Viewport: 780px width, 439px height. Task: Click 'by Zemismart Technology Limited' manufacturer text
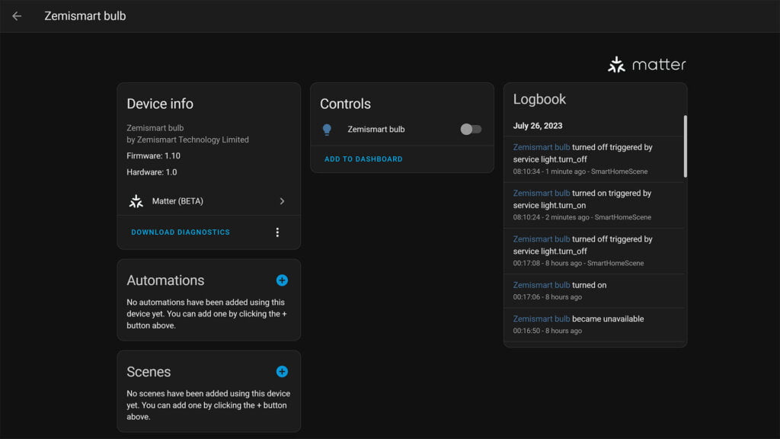click(x=187, y=140)
